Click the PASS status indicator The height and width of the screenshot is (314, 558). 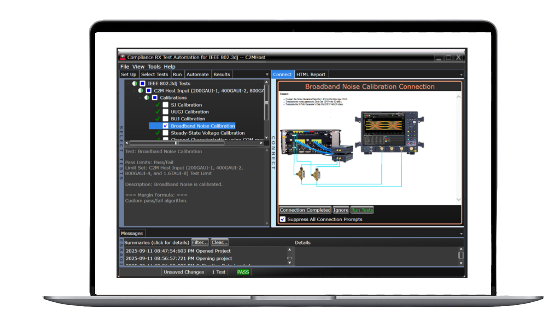coord(243,272)
